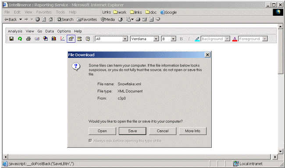Click the Help question-mark icon in the report toolbar
Screen dimensions: 285x168
point(88,39)
